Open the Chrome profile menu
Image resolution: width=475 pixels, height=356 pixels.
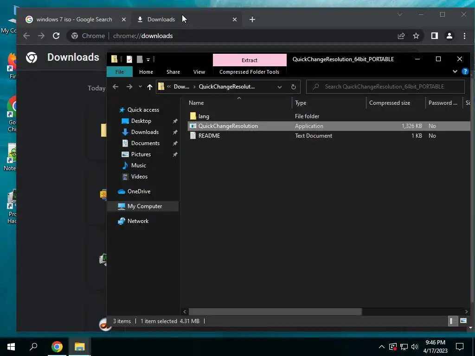(x=449, y=36)
